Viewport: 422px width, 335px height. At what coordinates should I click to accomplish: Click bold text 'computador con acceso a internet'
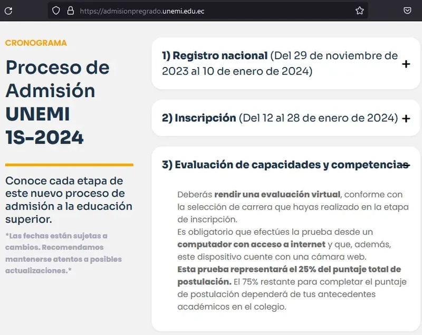(252, 244)
